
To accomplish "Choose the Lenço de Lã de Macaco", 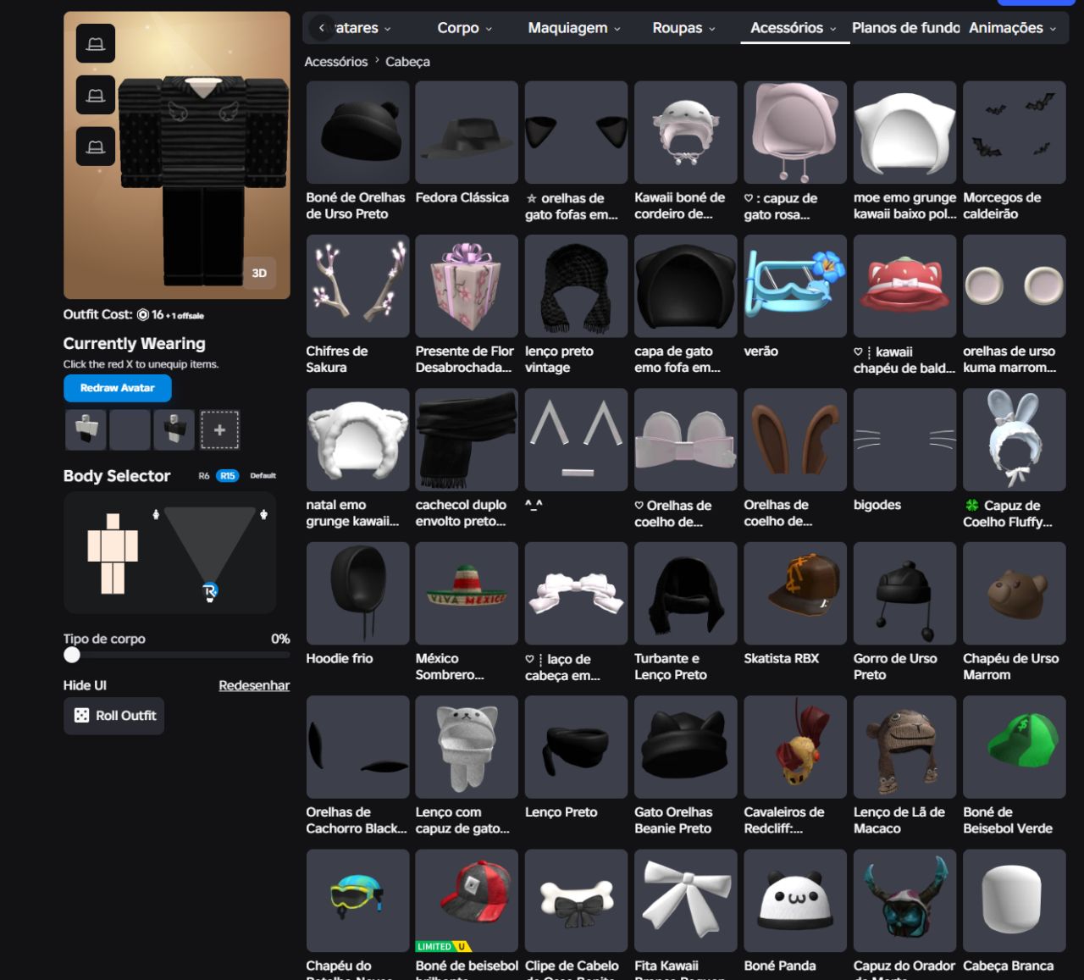I will click(x=904, y=747).
